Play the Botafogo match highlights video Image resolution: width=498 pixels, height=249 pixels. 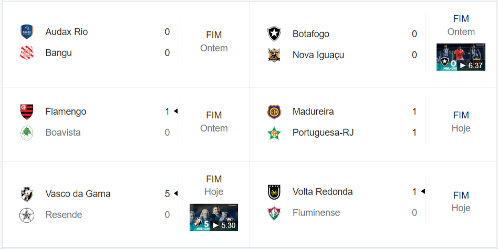click(x=461, y=57)
